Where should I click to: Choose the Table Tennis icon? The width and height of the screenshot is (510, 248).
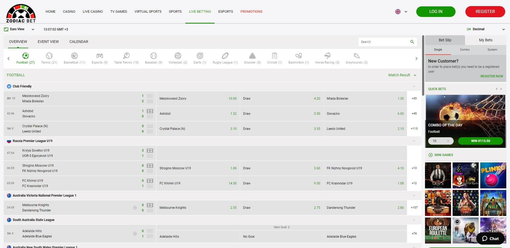[x=126, y=56]
